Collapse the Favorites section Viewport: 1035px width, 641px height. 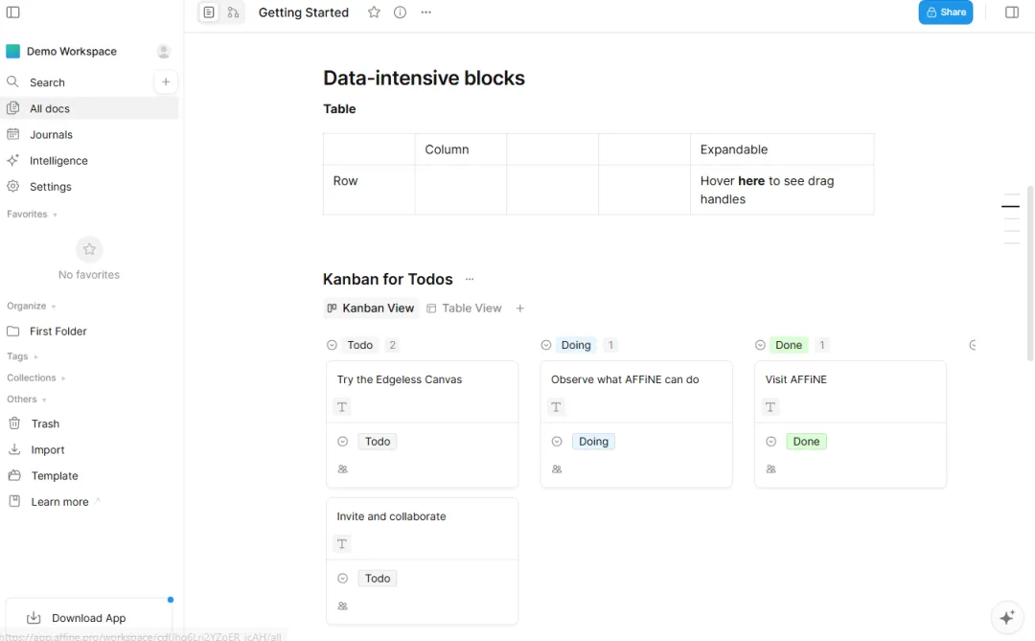(x=32, y=214)
